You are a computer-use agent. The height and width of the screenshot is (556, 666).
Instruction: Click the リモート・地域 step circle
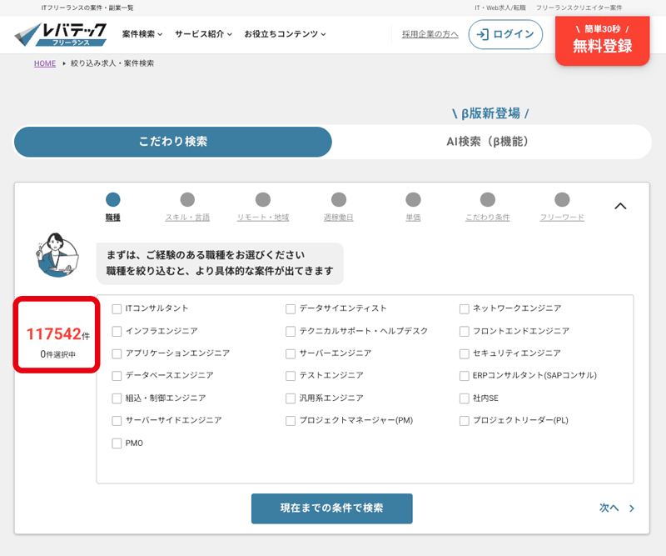tap(263, 200)
